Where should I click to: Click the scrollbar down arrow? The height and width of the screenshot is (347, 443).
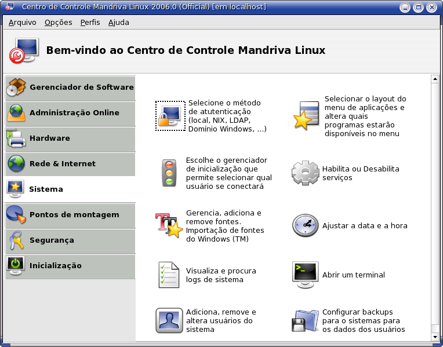point(435,337)
